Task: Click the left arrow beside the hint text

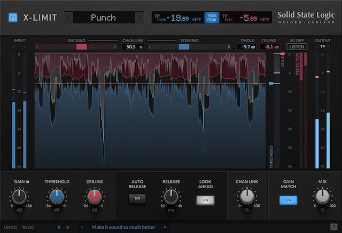Action: (x=82, y=227)
